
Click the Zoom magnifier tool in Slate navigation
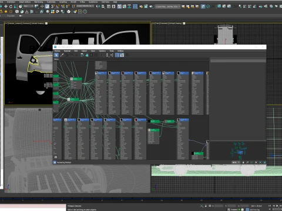click(247, 162)
